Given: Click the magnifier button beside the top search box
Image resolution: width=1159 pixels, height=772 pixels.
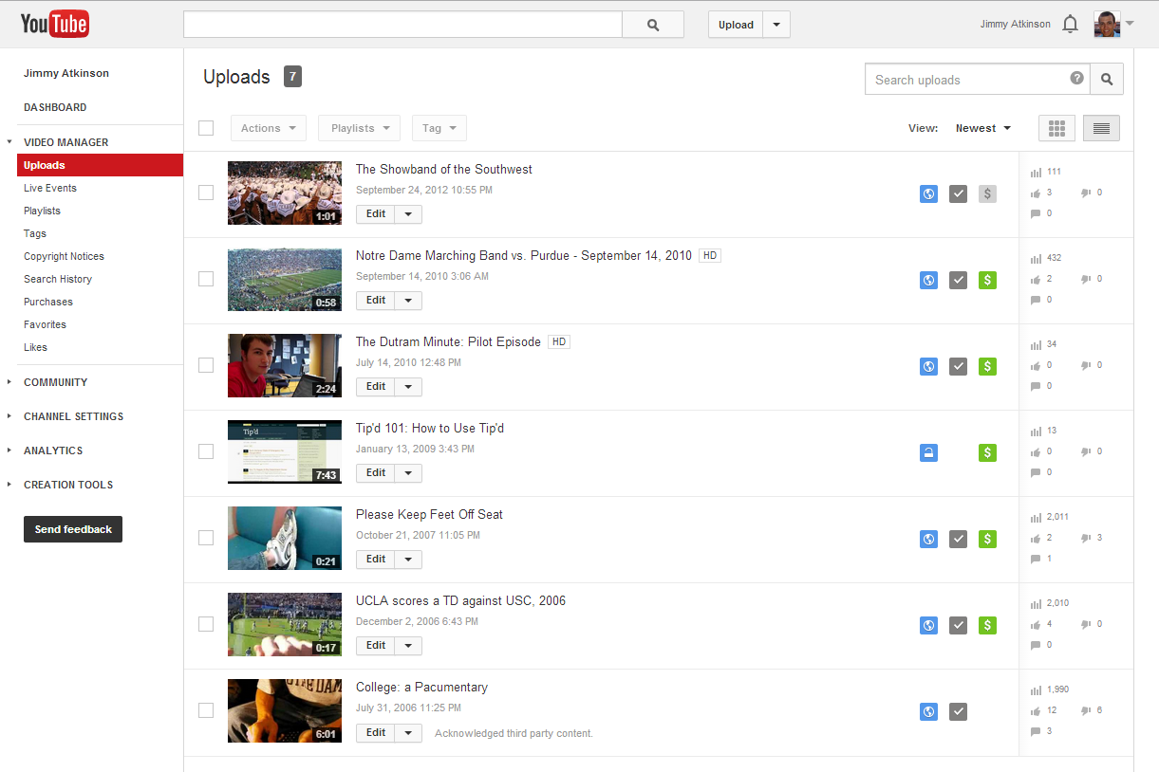Looking at the screenshot, I should pyautogui.click(x=652, y=25).
